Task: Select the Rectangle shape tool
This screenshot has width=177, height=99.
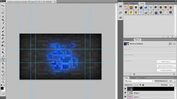Action: tap(3, 67)
